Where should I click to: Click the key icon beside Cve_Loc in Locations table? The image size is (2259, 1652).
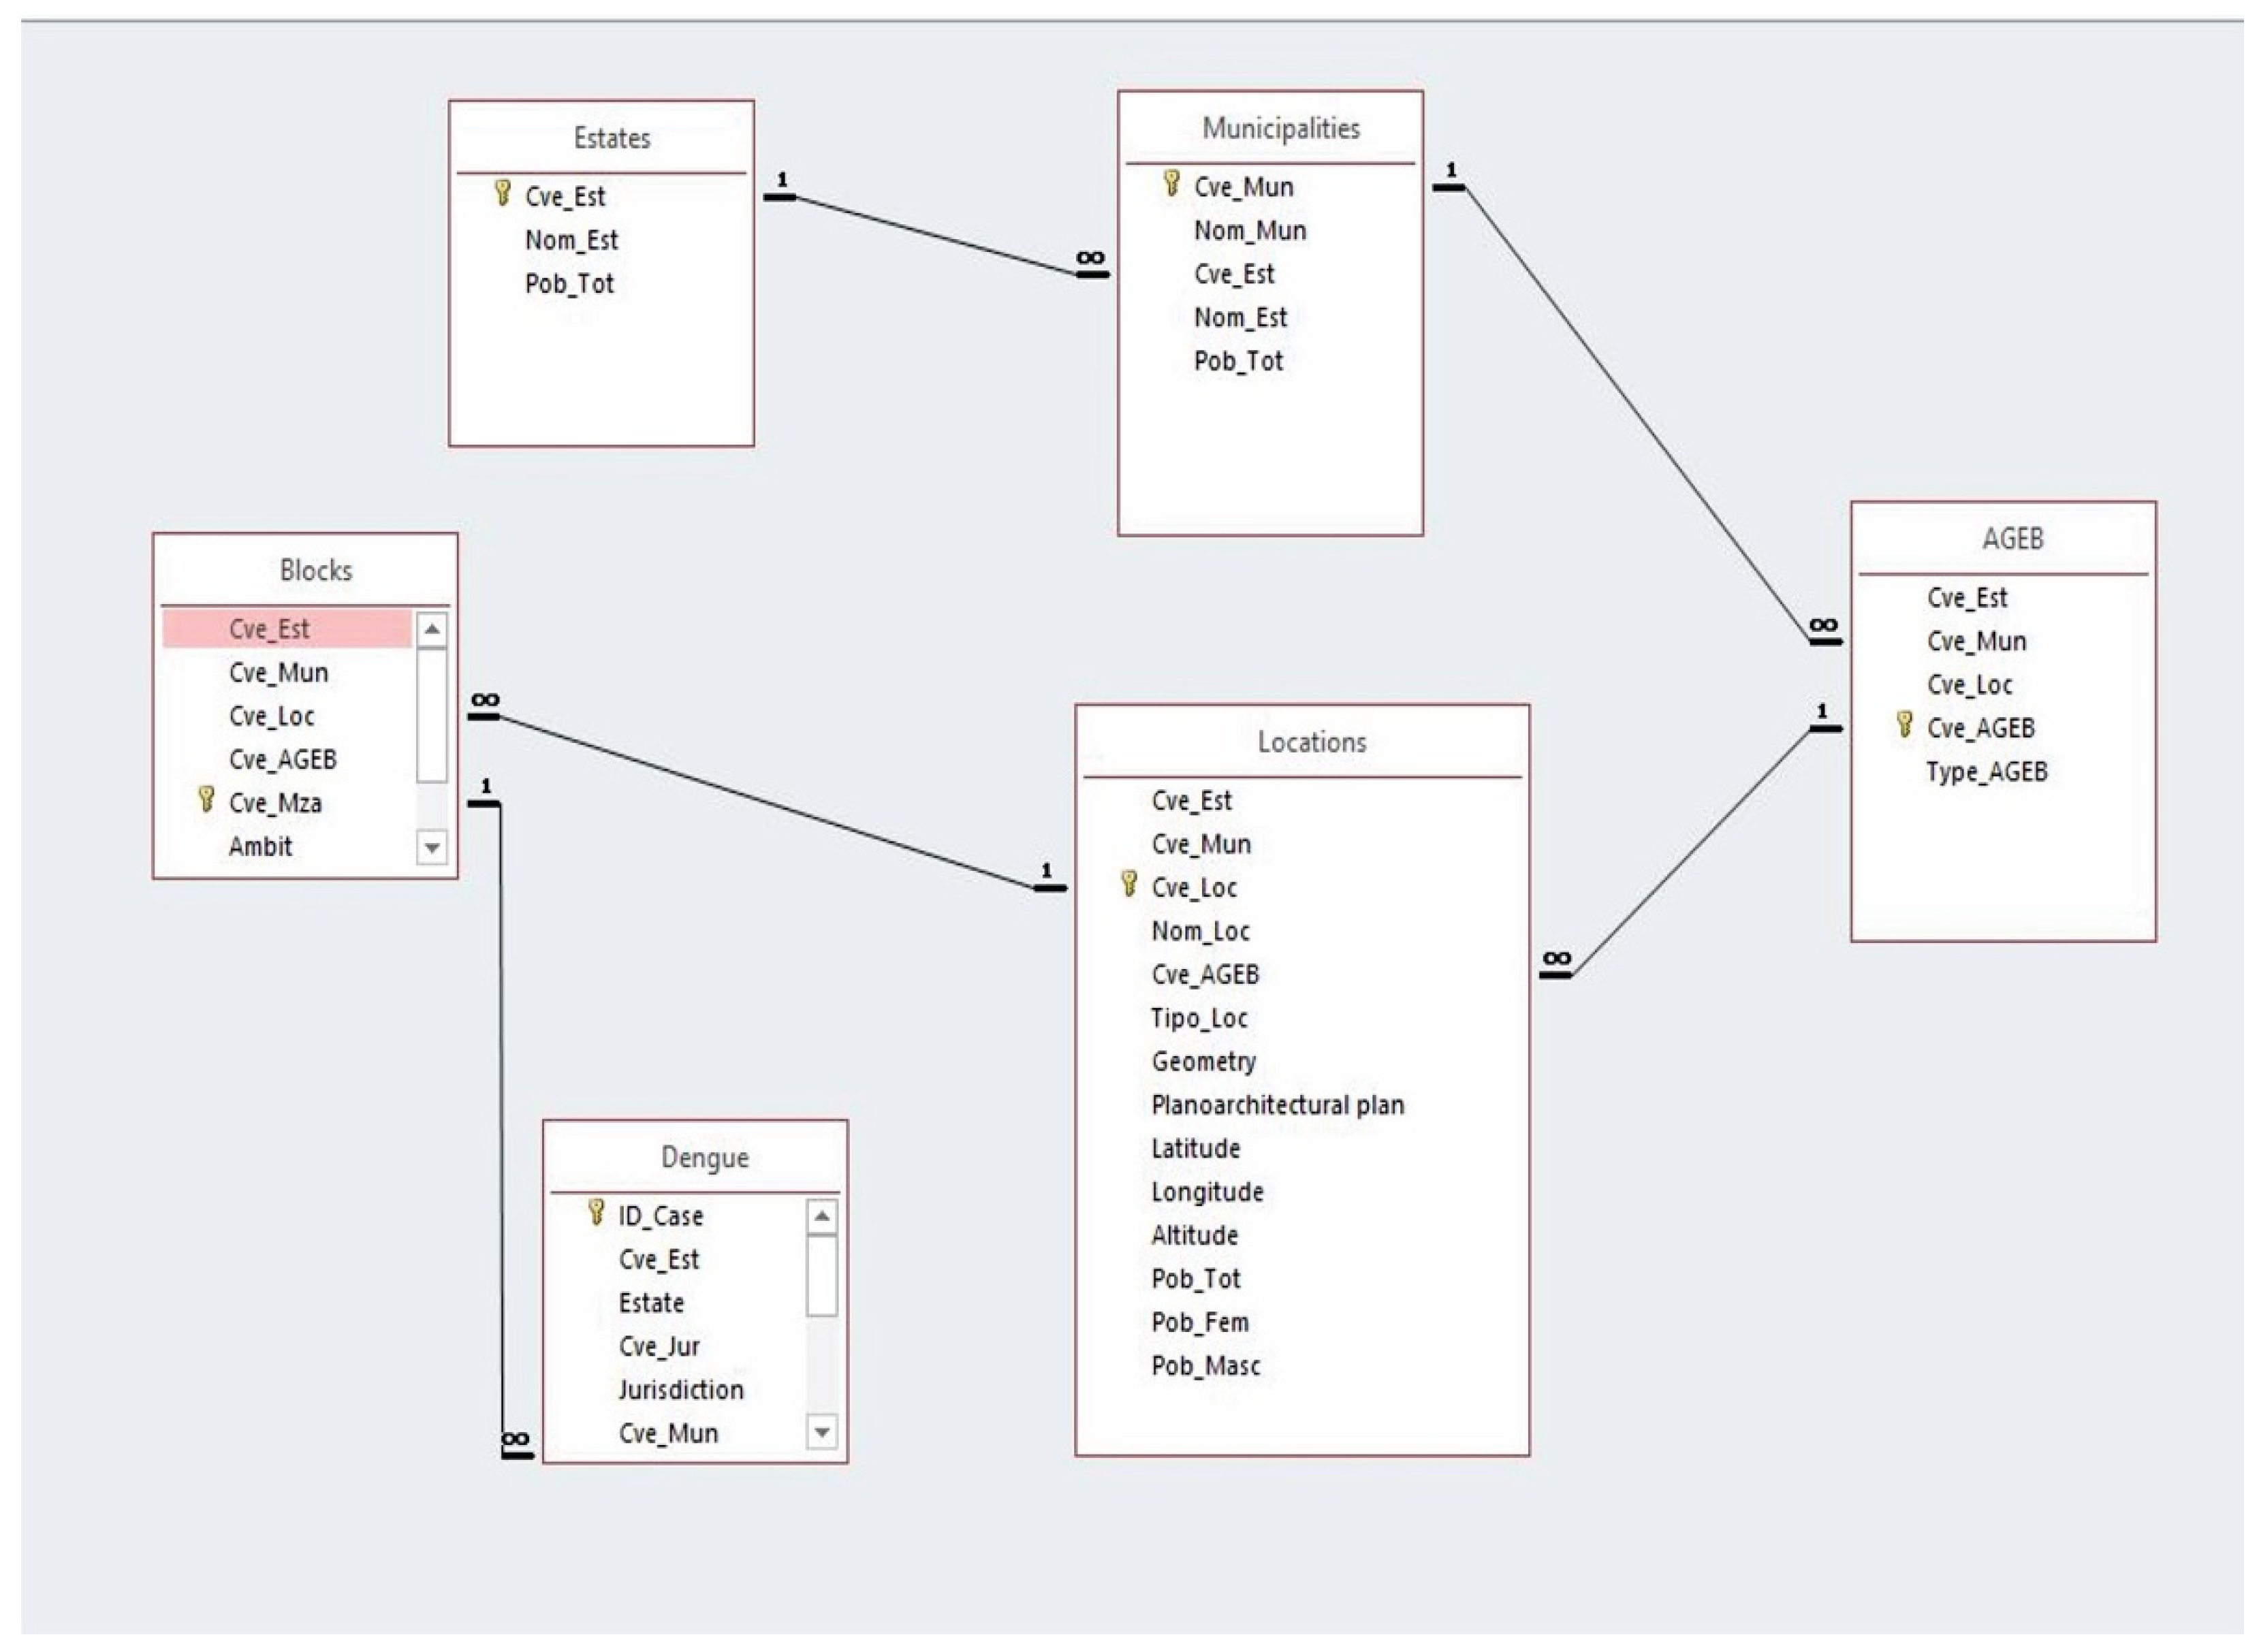[x=1129, y=884]
